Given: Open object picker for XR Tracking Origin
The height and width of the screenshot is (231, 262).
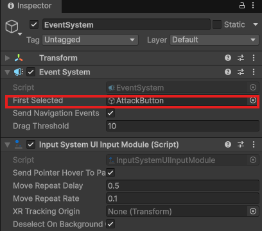Looking at the screenshot, I should [253, 211].
